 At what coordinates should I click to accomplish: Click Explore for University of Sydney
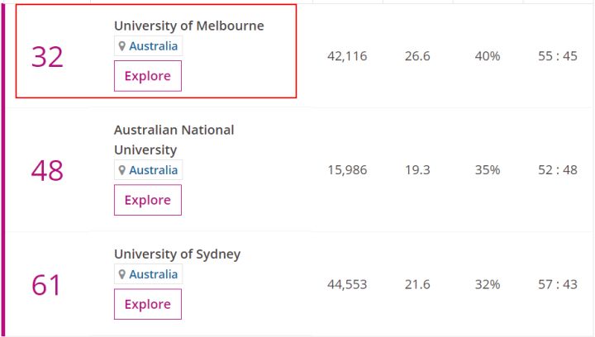pyautogui.click(x=148, y=304)
